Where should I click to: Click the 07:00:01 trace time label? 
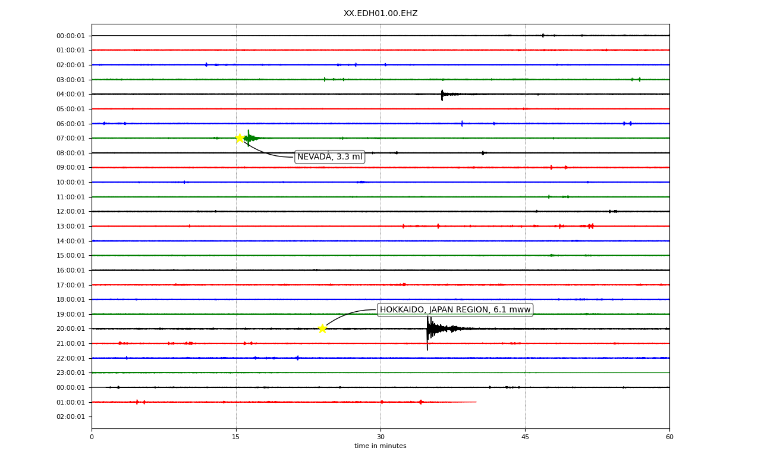coord(71,138)
